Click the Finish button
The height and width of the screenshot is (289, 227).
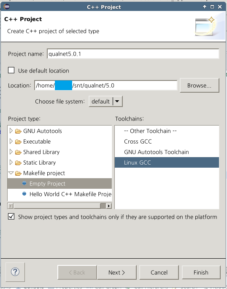201,273
